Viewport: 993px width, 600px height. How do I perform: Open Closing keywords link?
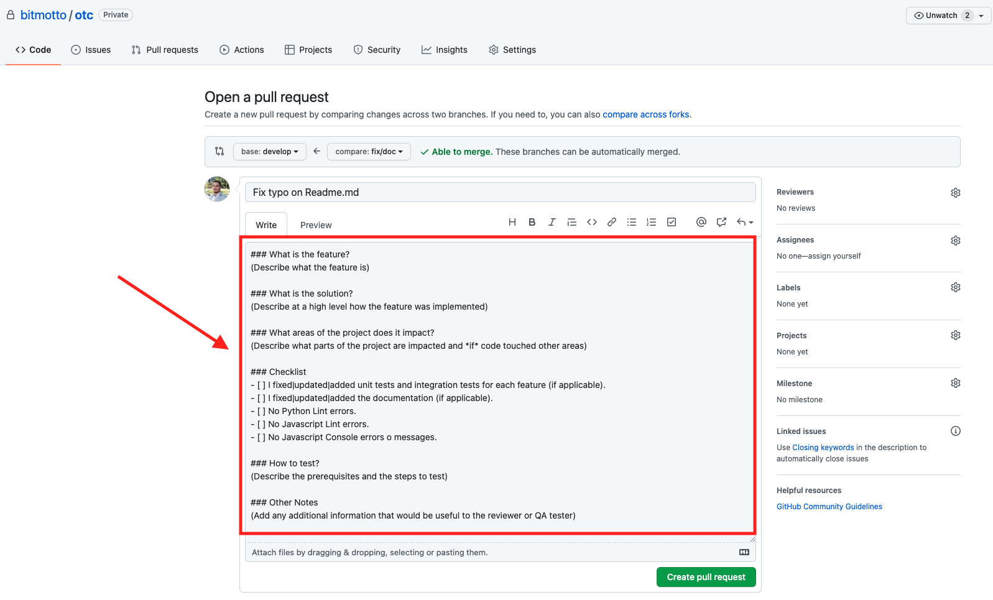click(x=823, y=448)
